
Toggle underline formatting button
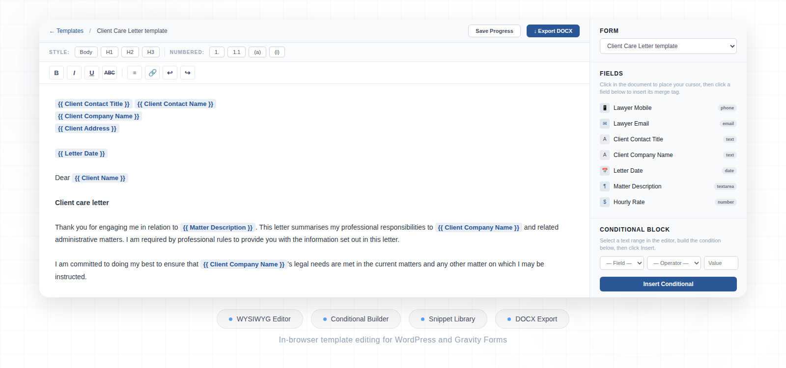tap(92, 73)
